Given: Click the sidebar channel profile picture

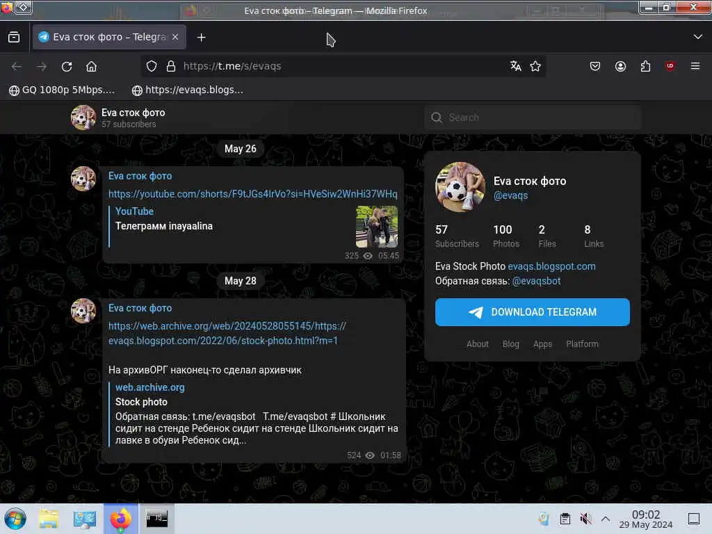Looking at the screenshot, I should [460, 187].
